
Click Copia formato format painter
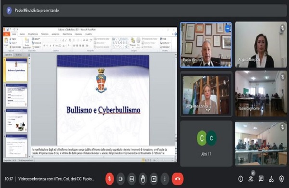point(15,47)
